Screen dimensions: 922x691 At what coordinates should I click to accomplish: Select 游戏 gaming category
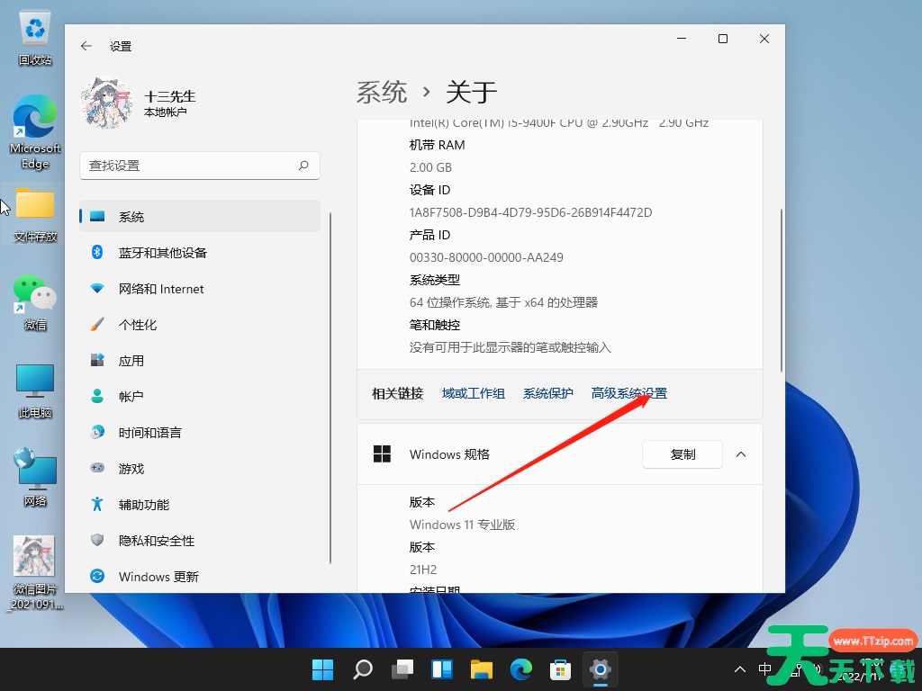click(x=131, y=469)
